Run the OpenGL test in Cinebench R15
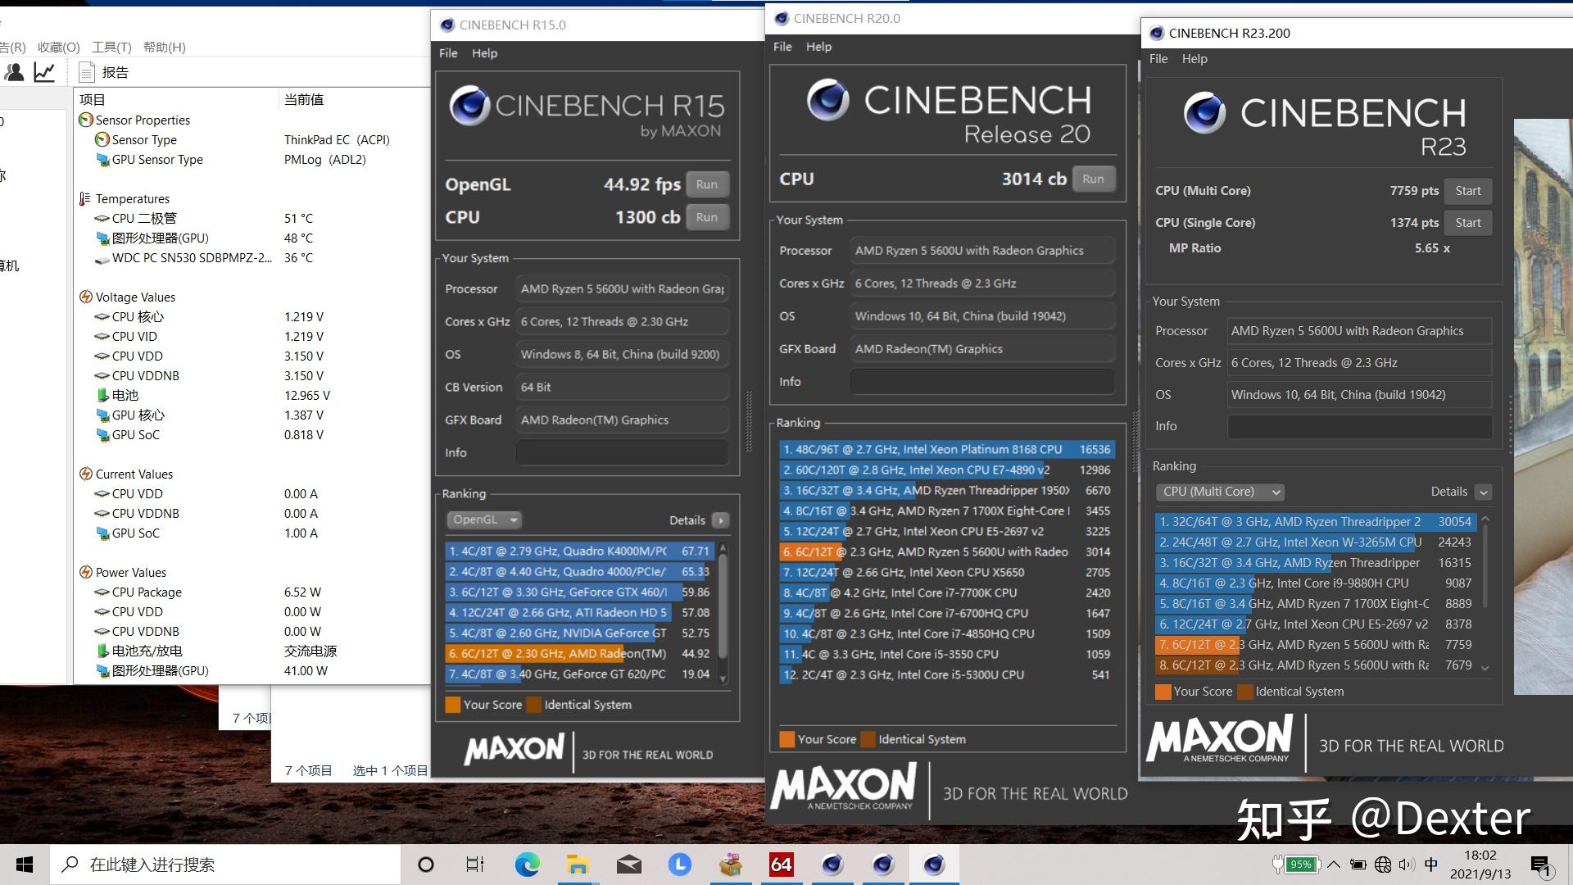The height and width of the screenshot is (885, 1573). coord(706,184)
